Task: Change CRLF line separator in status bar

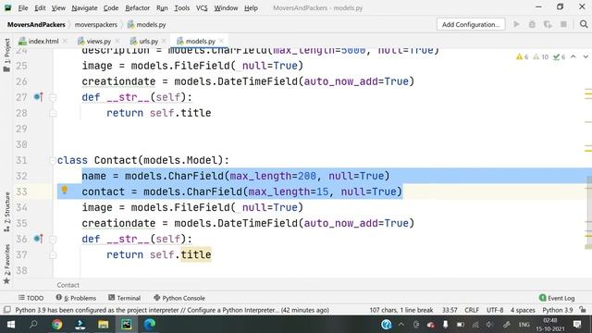Action: (x=472, y=310)
